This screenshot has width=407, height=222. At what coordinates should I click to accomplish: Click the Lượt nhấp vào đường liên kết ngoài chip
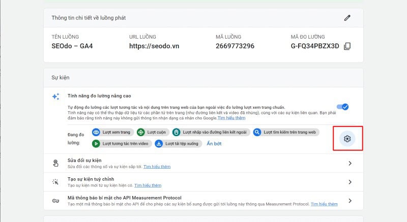(x=211, y=132)
